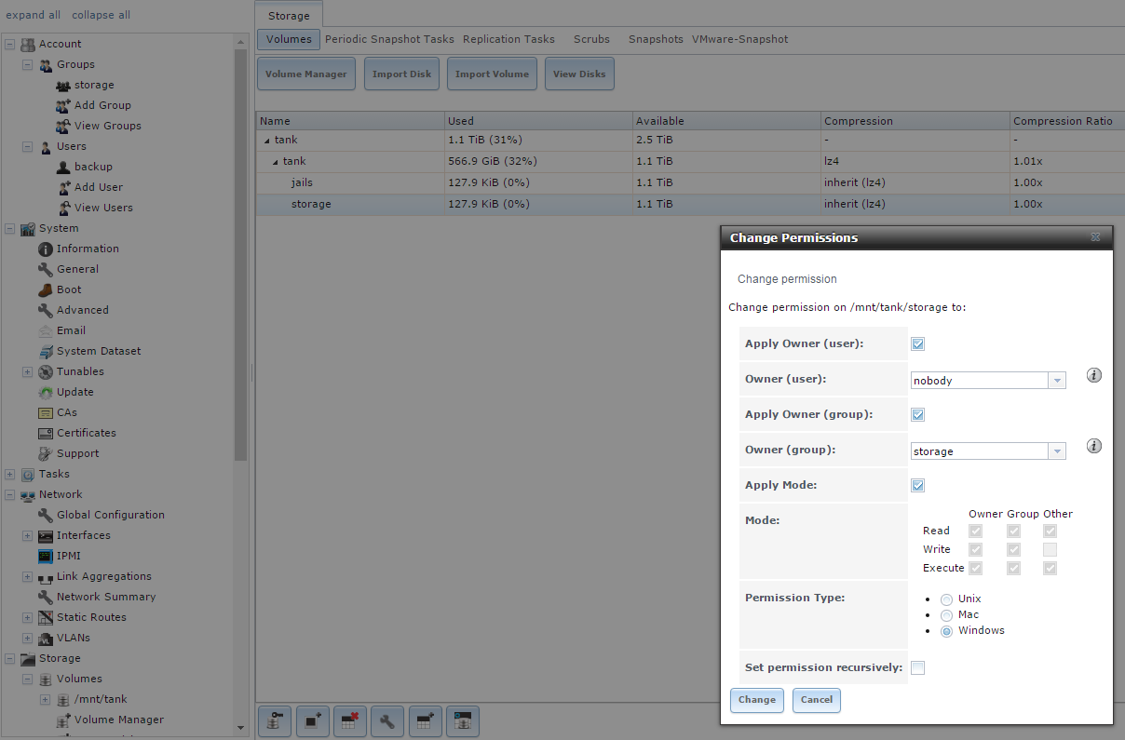The image size is (1125, 740).
Task: Click the Create zvol icon in bottom toolbar
Action: coord(462,720)
